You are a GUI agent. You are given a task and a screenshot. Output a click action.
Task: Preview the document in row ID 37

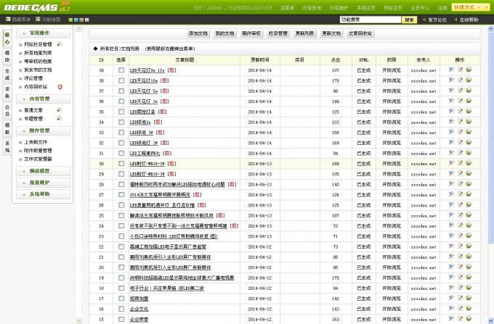click(469, 90)
